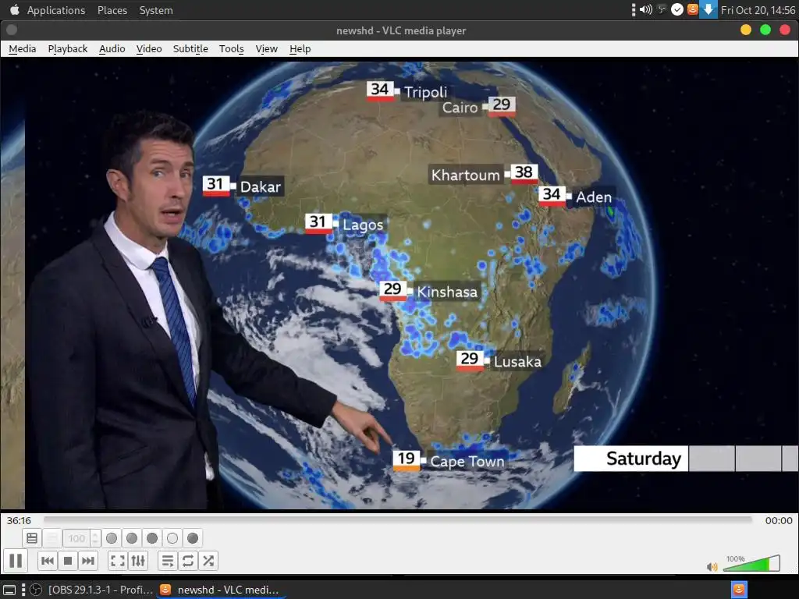The height and width of the screenshot is (599, 799).
Task: Jump to previous media track
Action: (x=48, y=561)
